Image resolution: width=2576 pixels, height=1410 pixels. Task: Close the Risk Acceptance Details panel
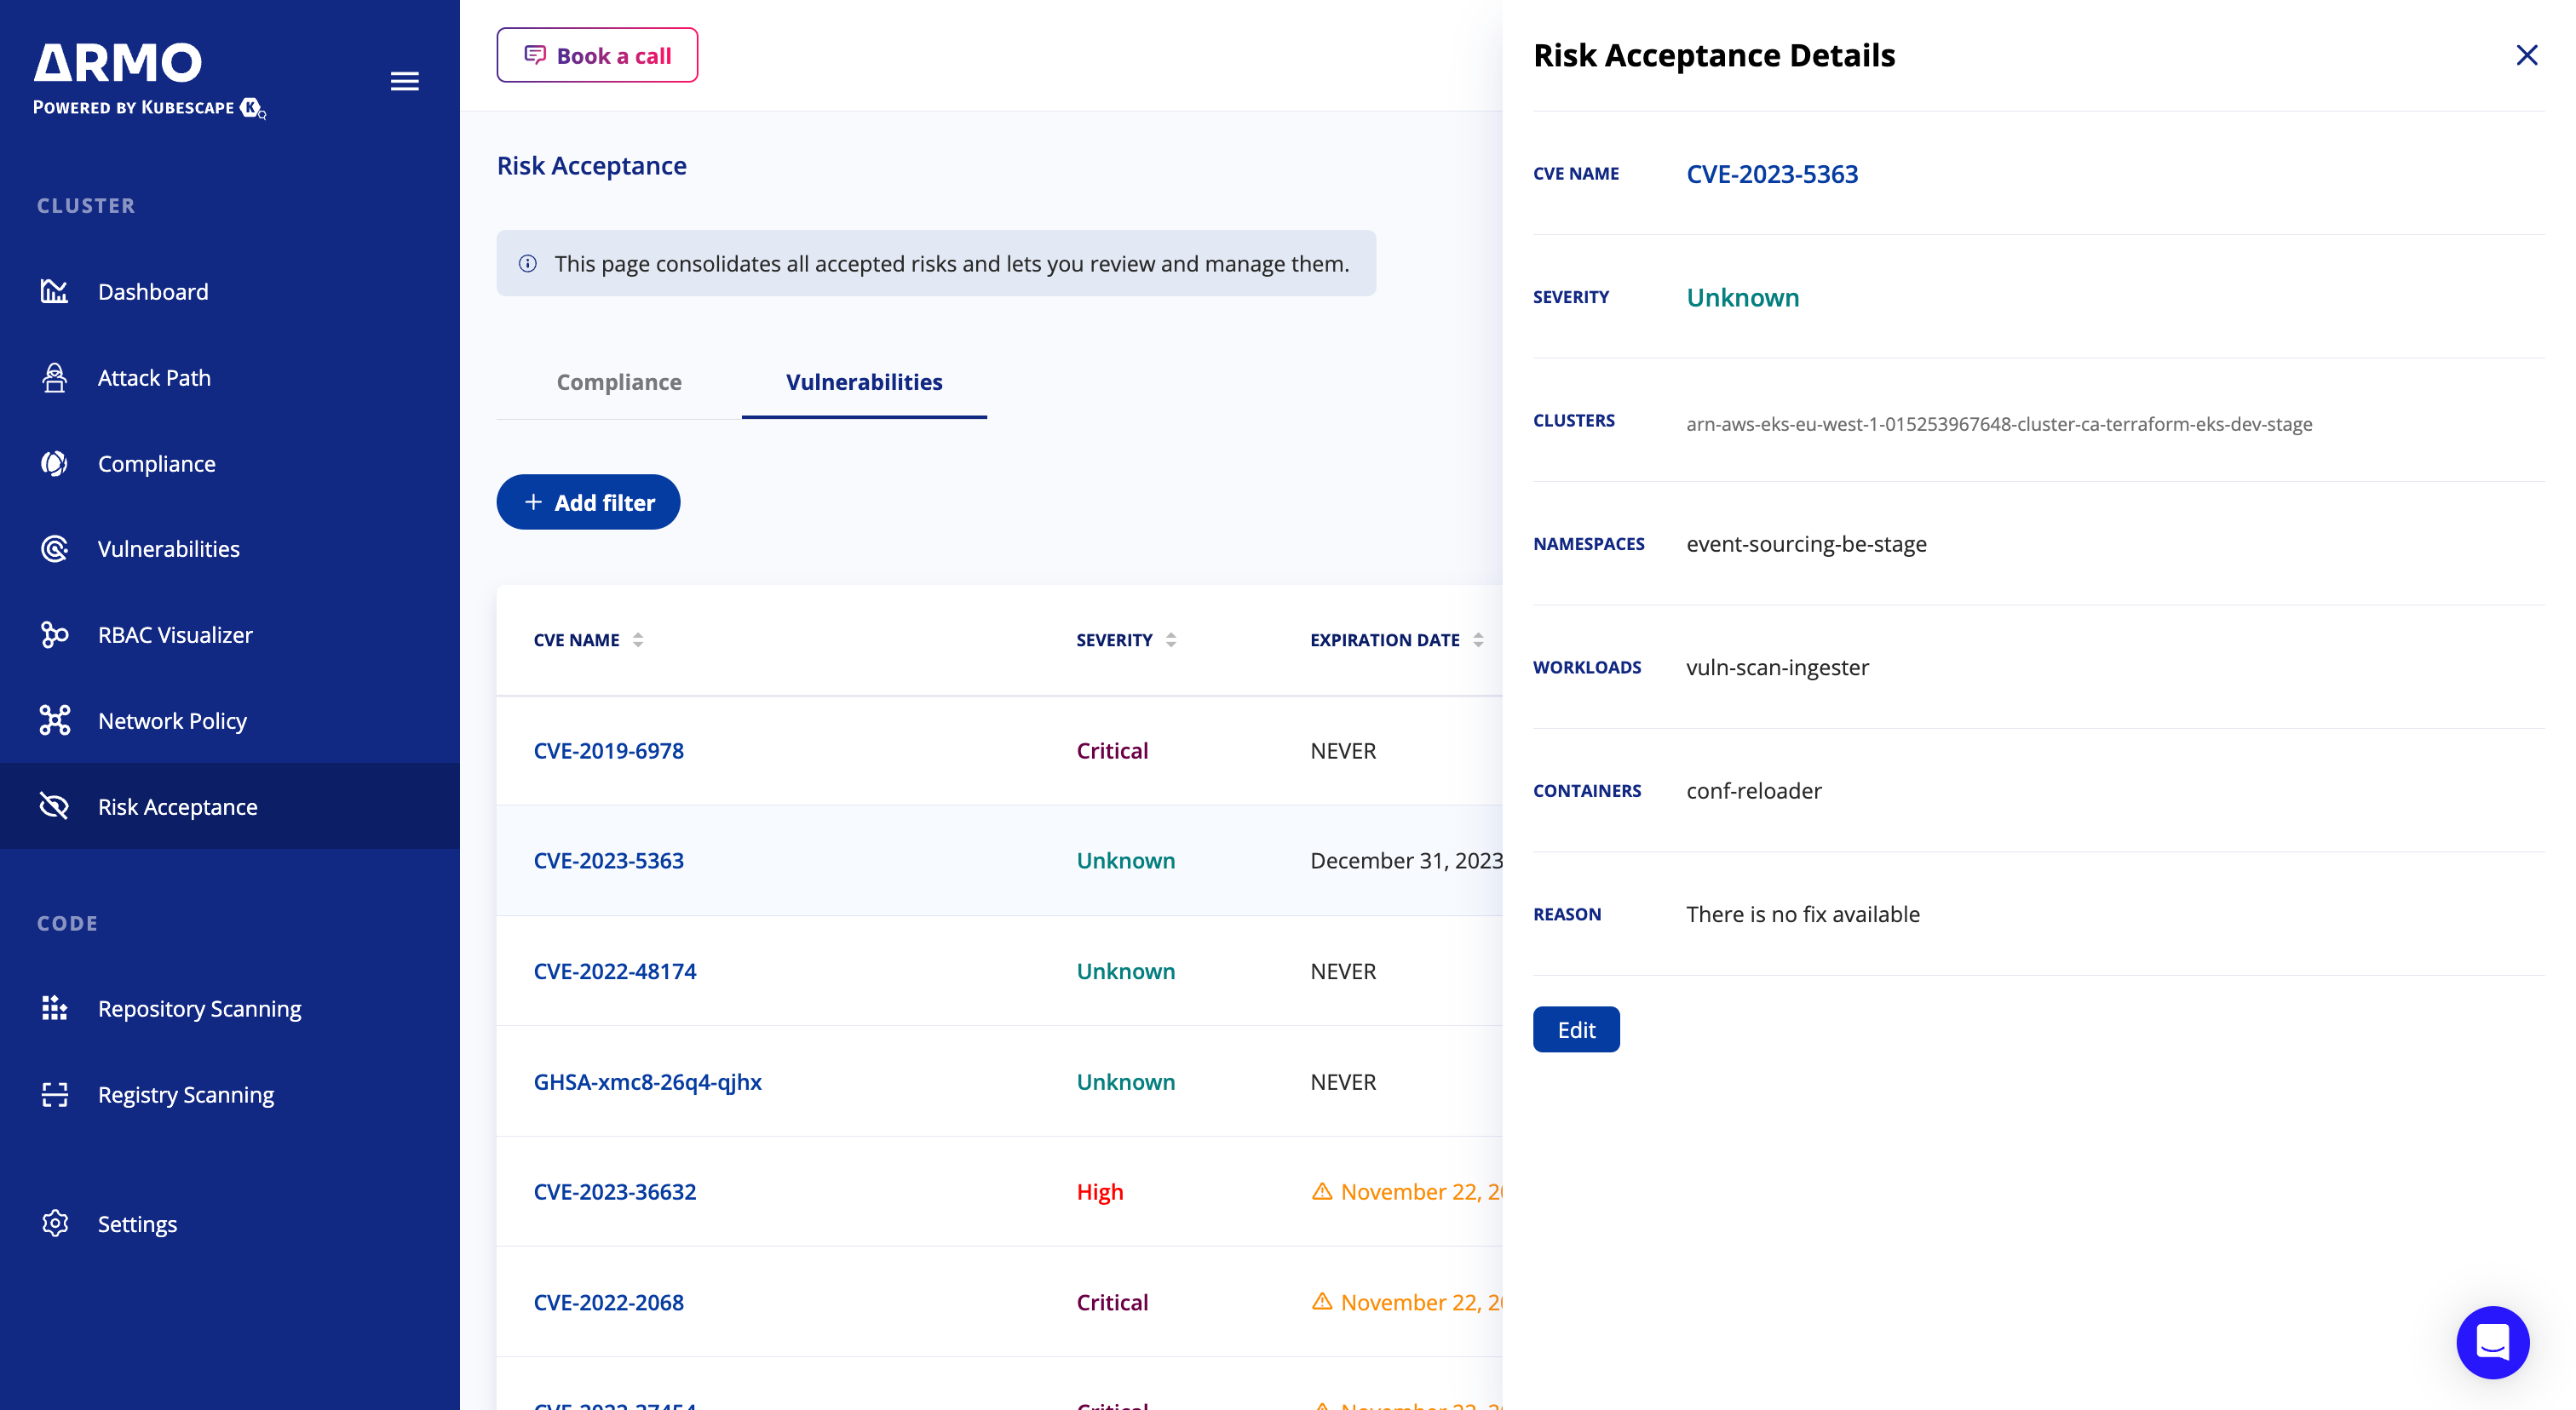pyautogui.click(x=2526, y=55)
